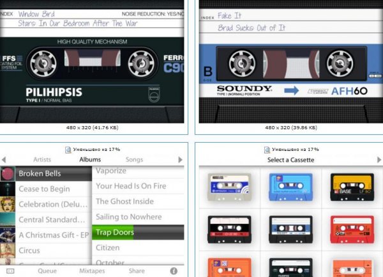The height and width of the screenshot is (277, 383).
Task: Open the SOUNDY AFH60 cassette screenshot thumbnail
Action: click(x=291, y=61)
